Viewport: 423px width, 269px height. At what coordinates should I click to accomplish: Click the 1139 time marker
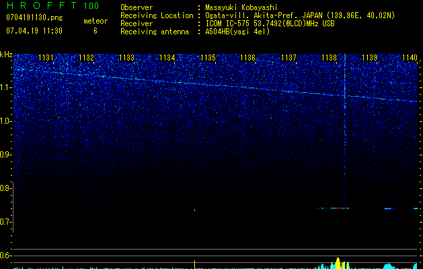tap(369, 57)
